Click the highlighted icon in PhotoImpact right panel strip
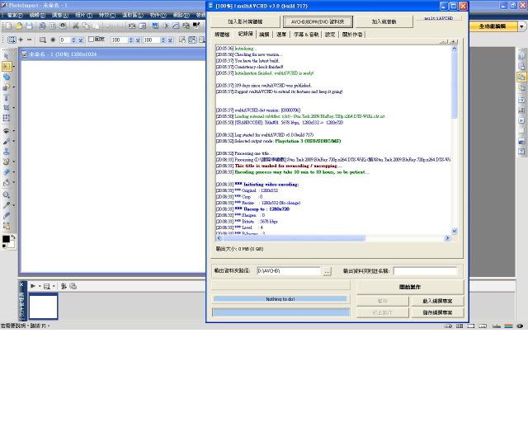Screen dimensions: 528x422 pos(521,77)
